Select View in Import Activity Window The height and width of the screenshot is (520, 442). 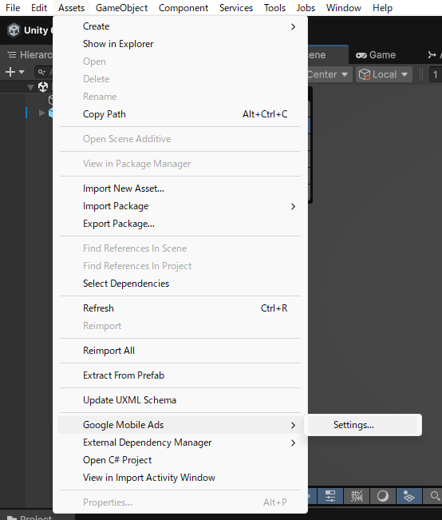coord(180,478)
